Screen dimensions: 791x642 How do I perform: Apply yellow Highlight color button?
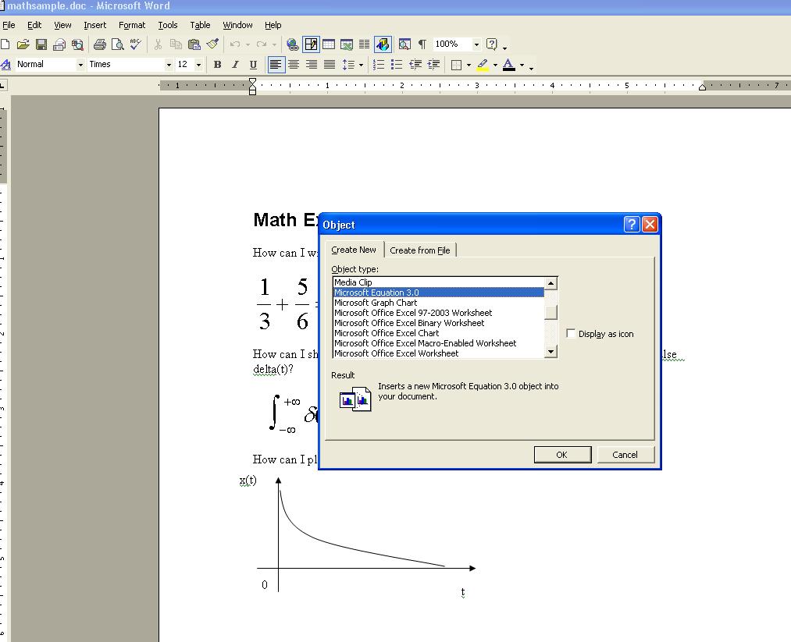point(483,65)
